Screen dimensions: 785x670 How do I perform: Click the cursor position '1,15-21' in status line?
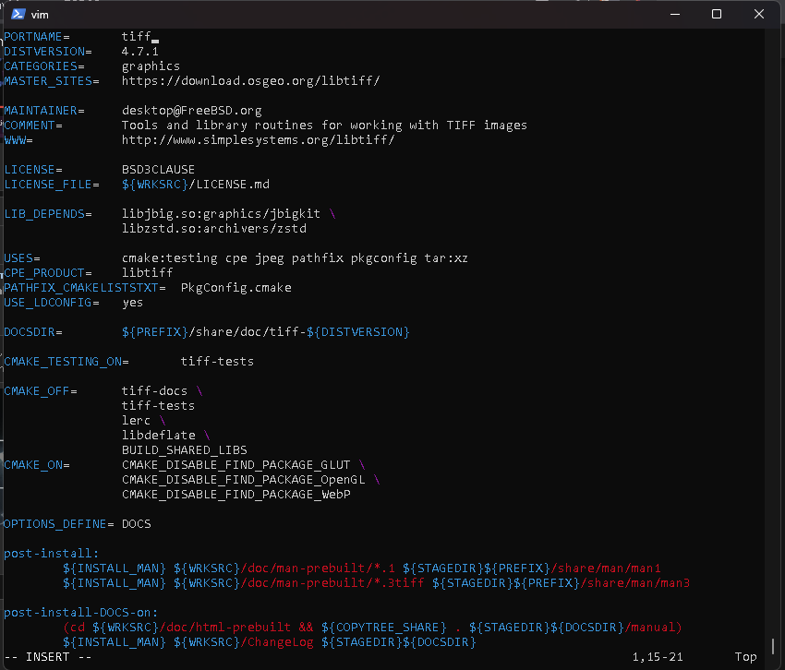click(658, 657)
